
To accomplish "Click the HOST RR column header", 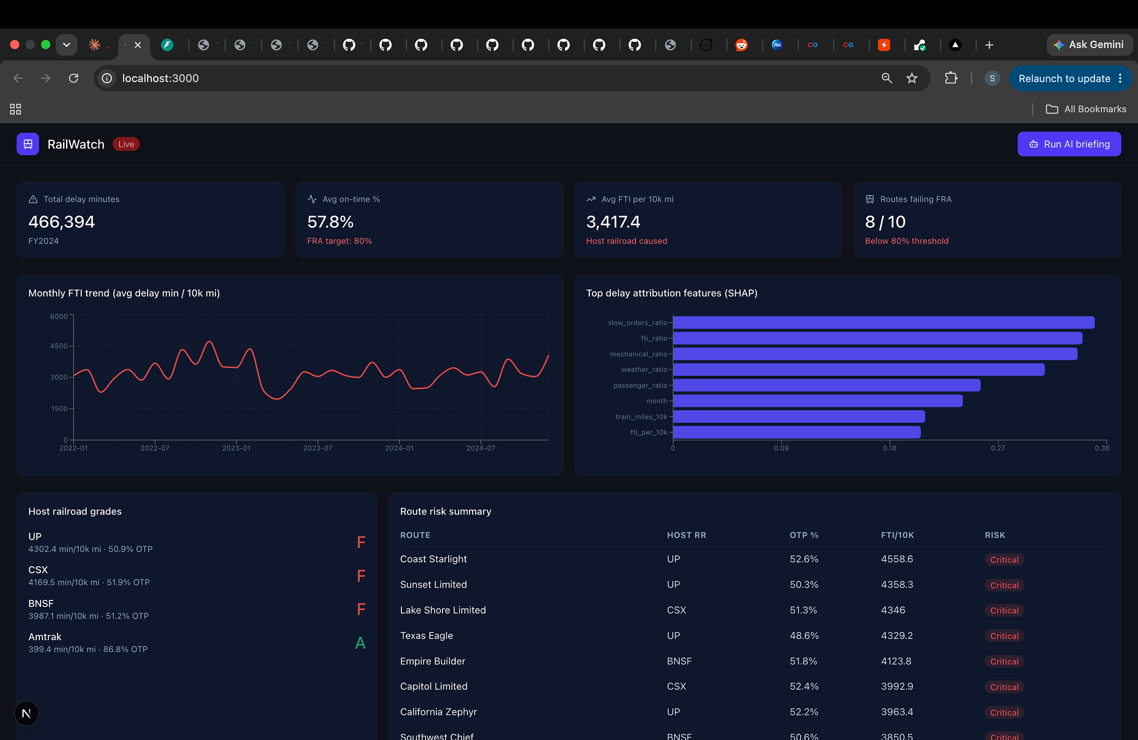I will (x=686, y=535).
